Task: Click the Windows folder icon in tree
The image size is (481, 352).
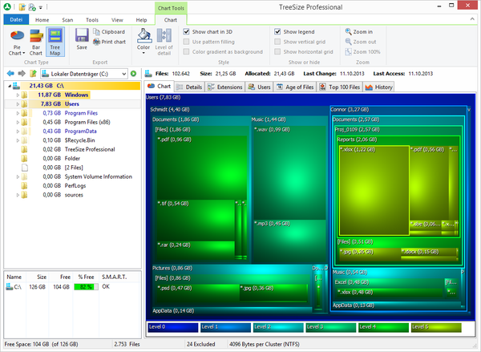Action: click(24, 95)
